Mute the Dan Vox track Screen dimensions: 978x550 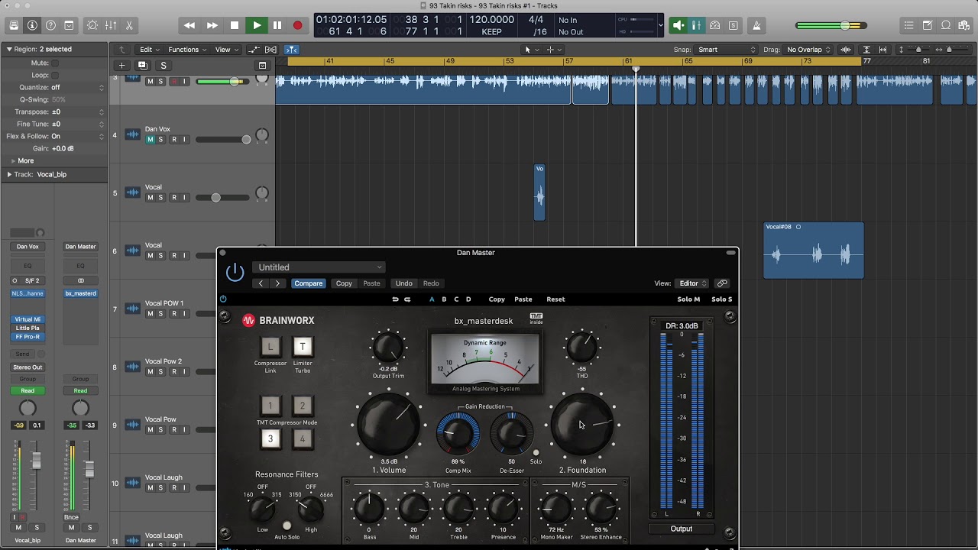click(x=150, y=140)
